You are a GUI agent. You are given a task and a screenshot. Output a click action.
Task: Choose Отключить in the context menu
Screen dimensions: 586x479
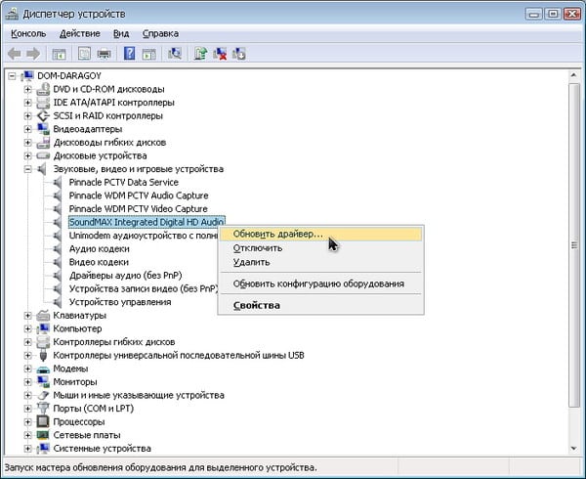(320, 248)
